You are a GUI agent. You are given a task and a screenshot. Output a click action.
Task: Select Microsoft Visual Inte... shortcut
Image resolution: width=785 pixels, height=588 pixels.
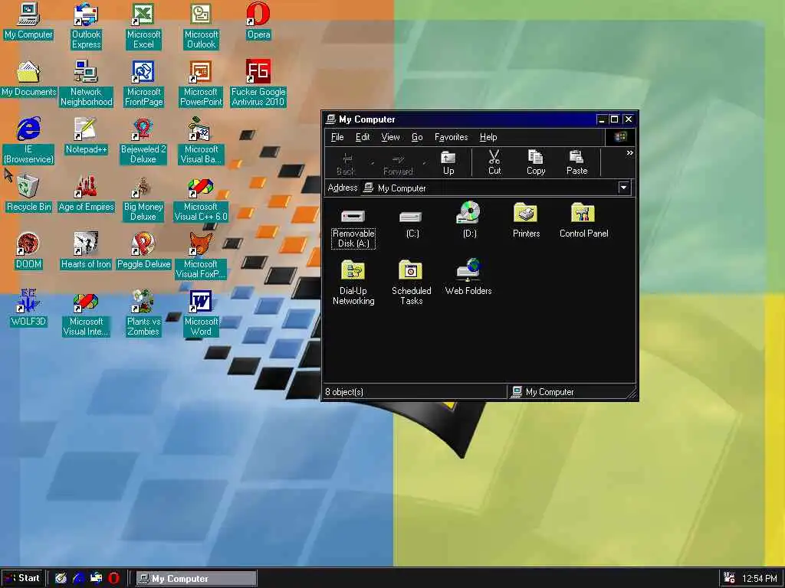pyautogui.click(x=86, y=314)
